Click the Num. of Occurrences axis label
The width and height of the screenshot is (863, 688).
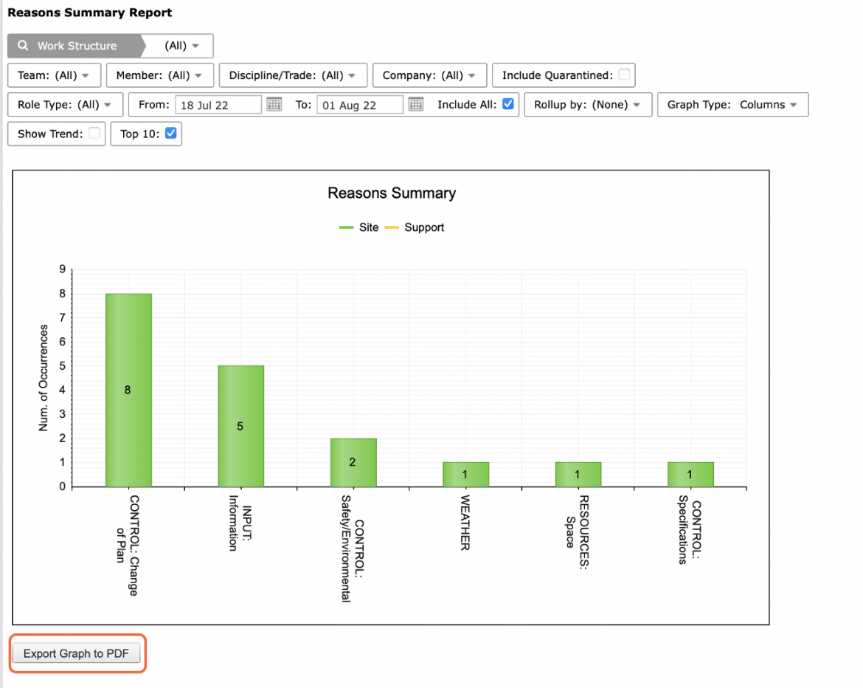point(44,378)
